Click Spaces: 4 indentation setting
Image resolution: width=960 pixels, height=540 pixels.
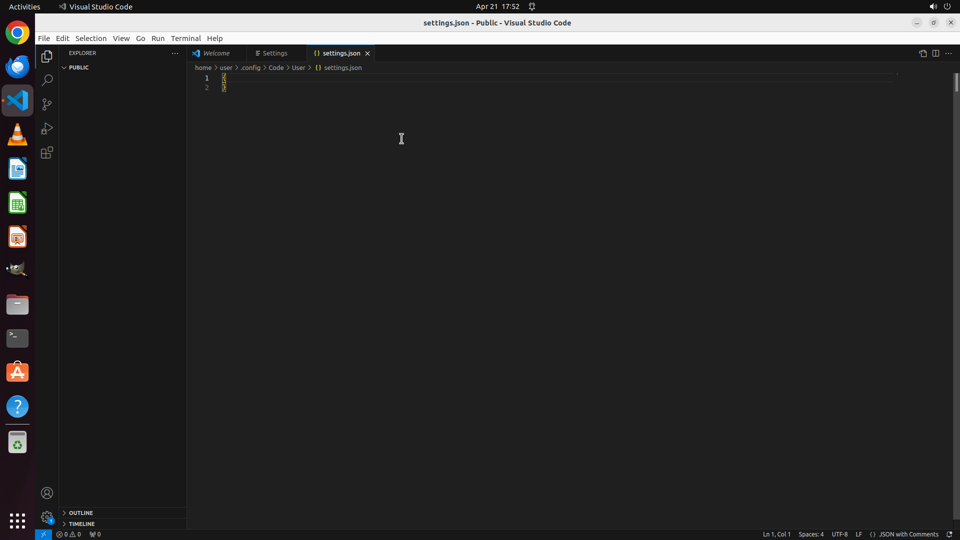[810, 534]
